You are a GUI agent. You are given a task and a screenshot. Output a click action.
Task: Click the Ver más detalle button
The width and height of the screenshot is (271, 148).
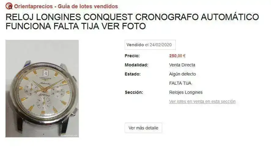pos(143,128)
